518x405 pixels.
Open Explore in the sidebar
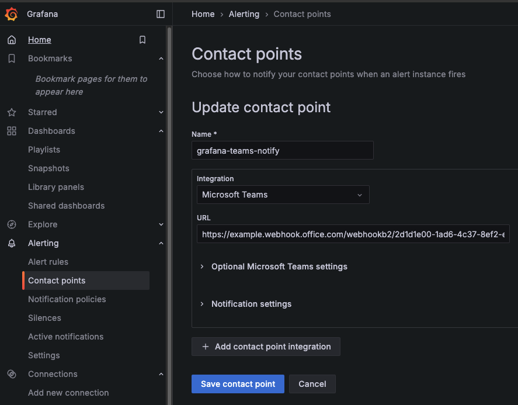point(43,224)
